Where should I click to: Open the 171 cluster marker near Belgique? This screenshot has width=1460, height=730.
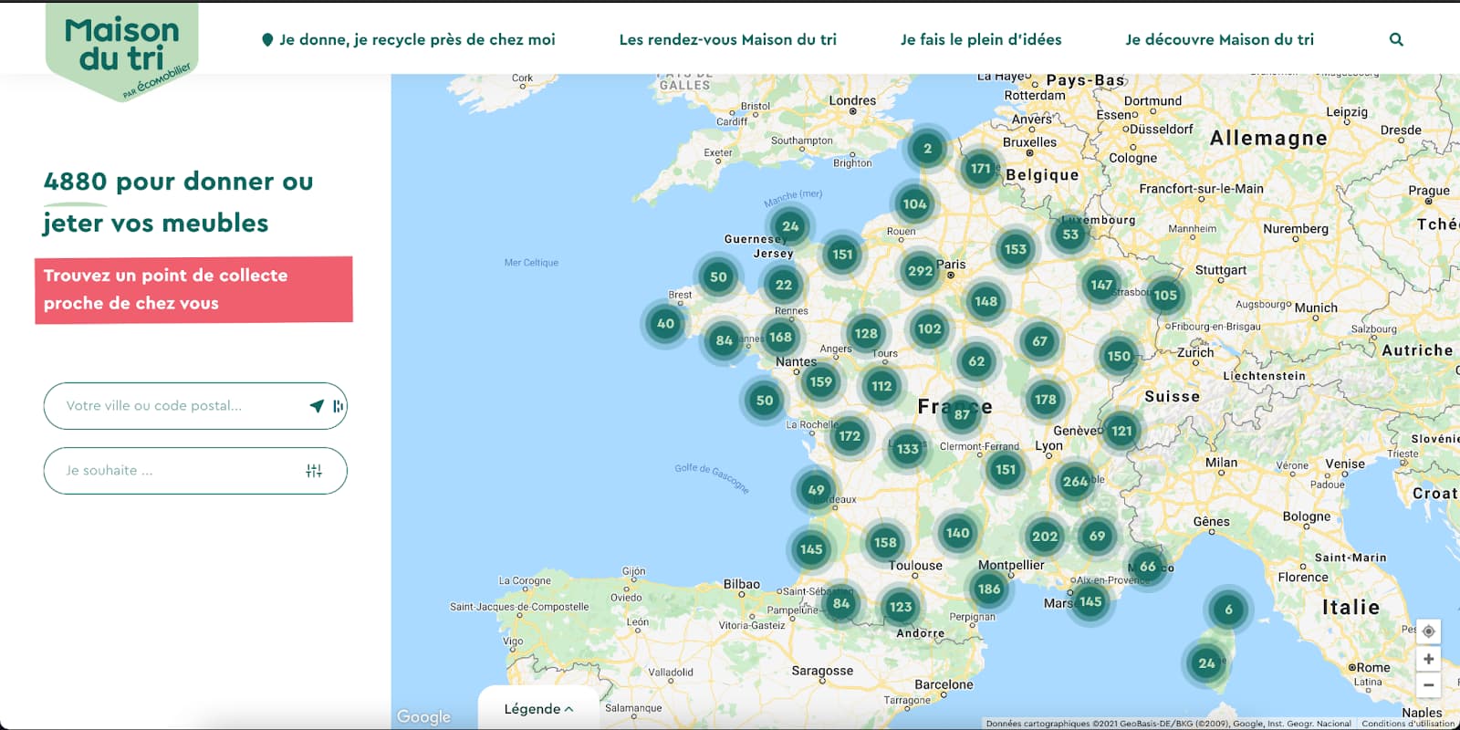980,169
